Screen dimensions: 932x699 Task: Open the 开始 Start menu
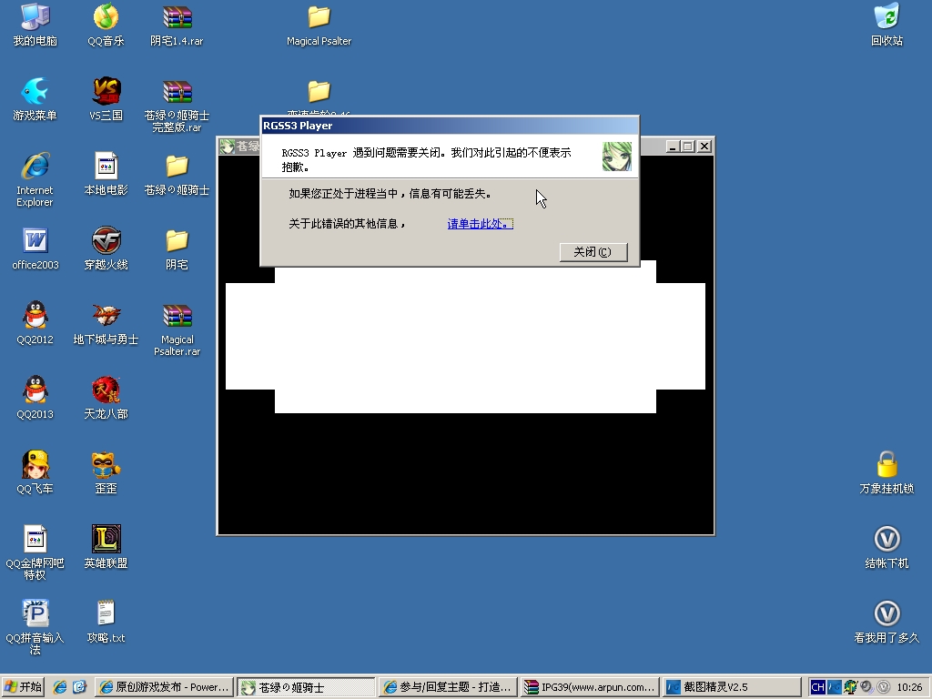pos(23,687)
